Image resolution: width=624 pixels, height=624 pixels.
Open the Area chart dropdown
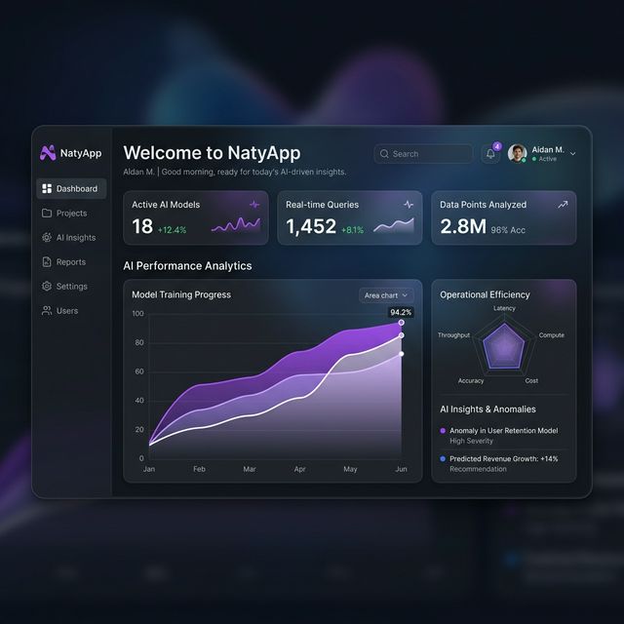[386, 294]
